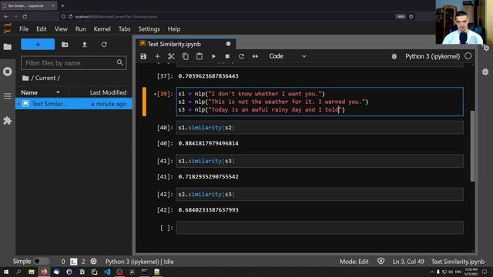
Task: Open property inspector gears icon
Action: coord(486,48)
